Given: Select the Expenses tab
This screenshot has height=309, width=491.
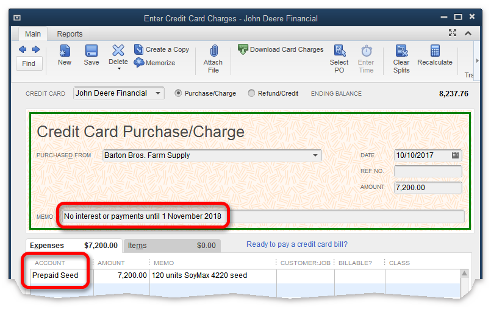Looking at the screenshot, I should (x=74, y=246).
